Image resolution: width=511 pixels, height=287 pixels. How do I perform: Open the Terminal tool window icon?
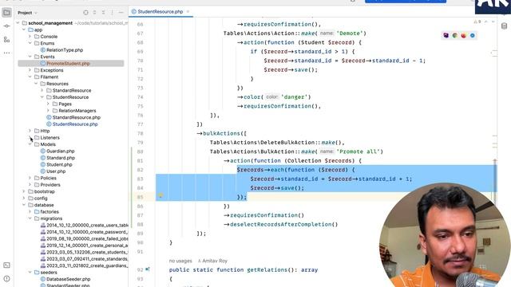(x=6, y=265)
